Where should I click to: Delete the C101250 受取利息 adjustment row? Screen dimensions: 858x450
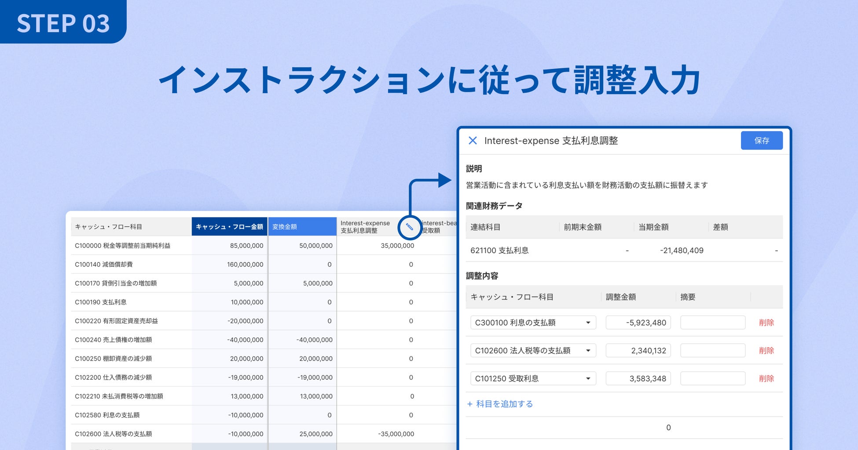(766, 378)
